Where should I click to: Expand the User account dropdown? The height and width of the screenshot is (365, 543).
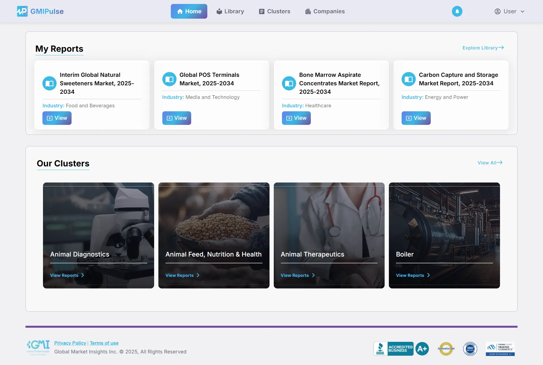510,11
